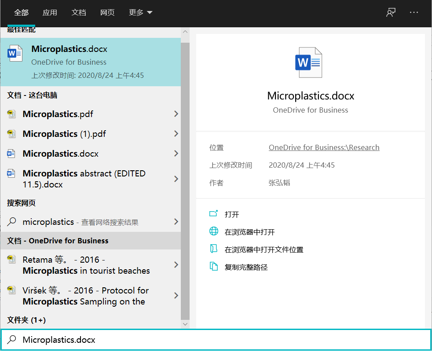Viewport: 432px width, 352px height.
Task: Click 文档 - 这台电脑 section header
Action: [x=32, y=95]
